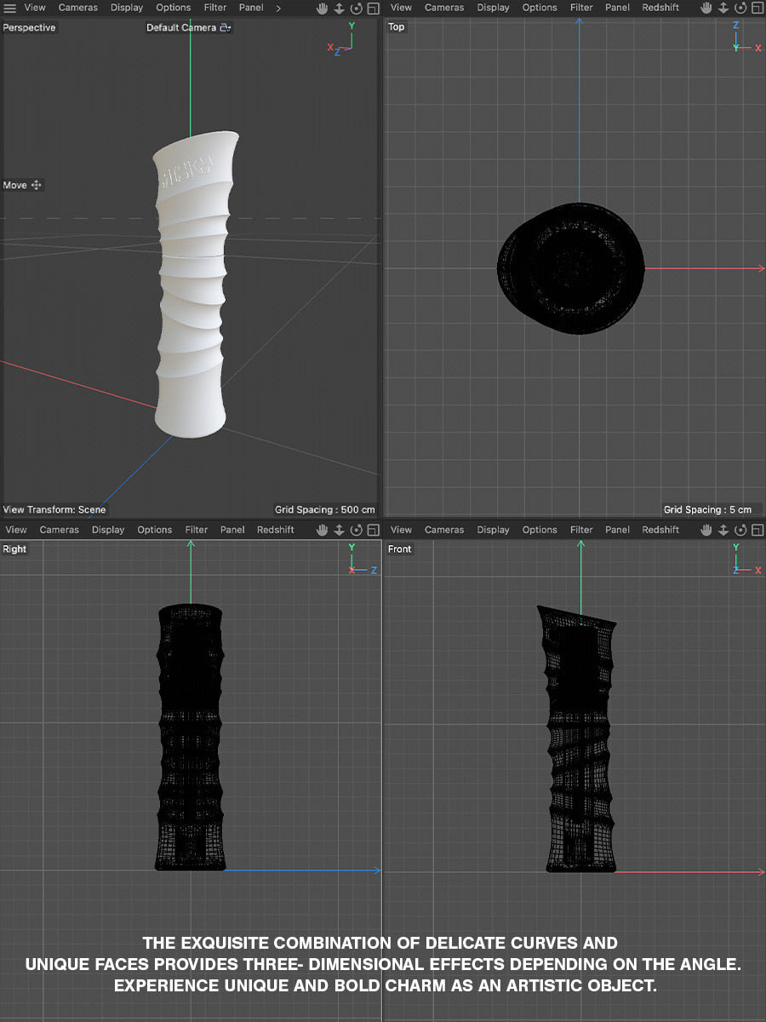Viewport: 766px width, 1022px height.
Task: Click the dolly arrows icon in Perspective viewport
Action: point(339,8)
